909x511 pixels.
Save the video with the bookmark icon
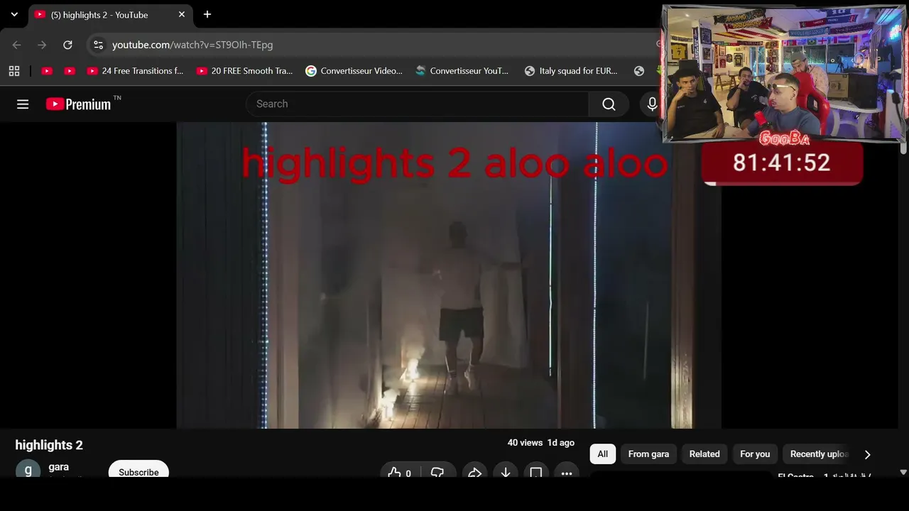pyautogui.click(x=536, y=473)
